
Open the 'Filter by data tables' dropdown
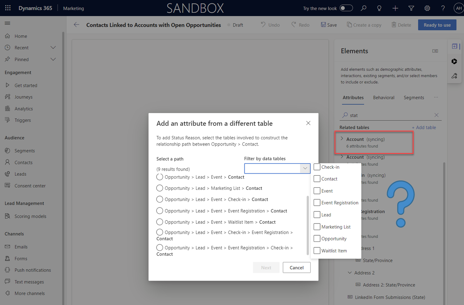point(305,168)
